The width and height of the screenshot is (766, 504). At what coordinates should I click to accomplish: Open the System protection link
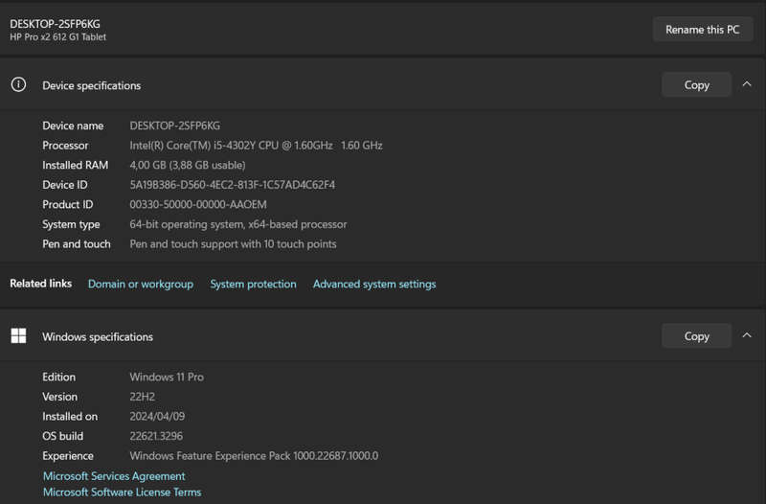point(253,284)
